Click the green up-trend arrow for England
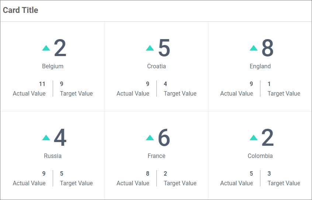The width and height of the screenshot is (312, 200). tap(253, 48)
